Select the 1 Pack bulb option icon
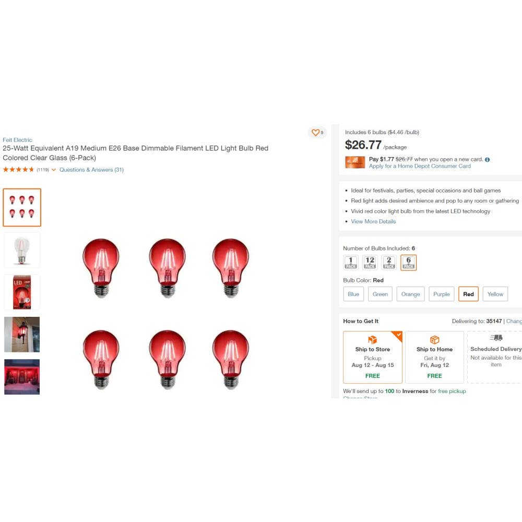Image resolution: width=522 pixels, height=522 pixels. point(351,263)
